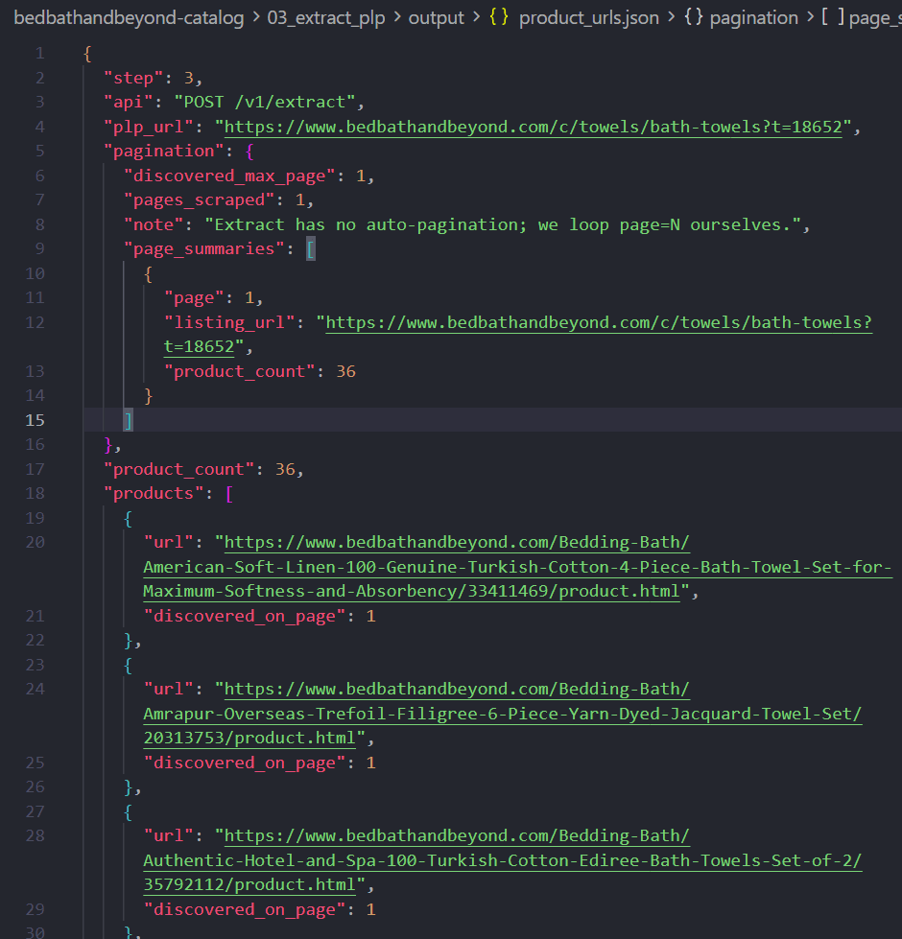The image size is (902, 939).
Task: Click line number 24 in gutter
Action: click(35, 690)
